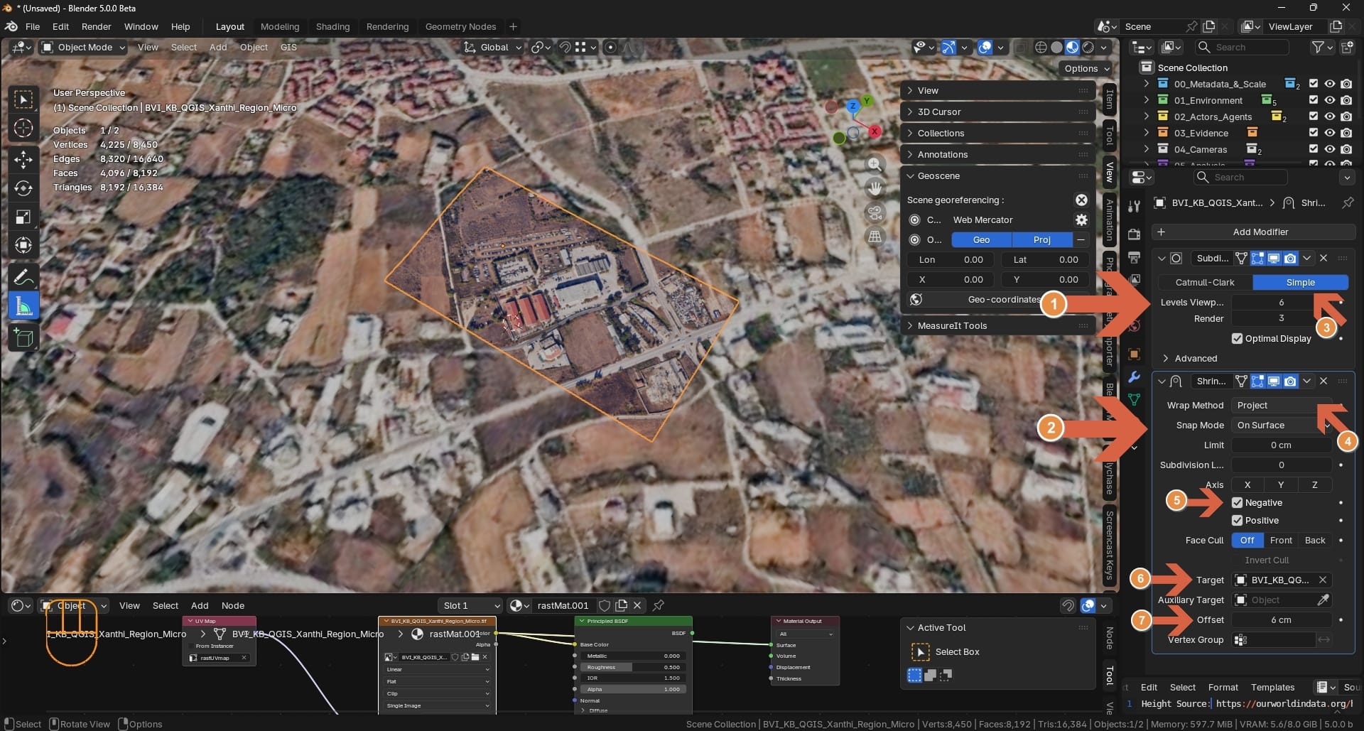The image size is (1364, 731).
Task: Expand the 3D Cursor panel
Action: [x=998, y=112]
